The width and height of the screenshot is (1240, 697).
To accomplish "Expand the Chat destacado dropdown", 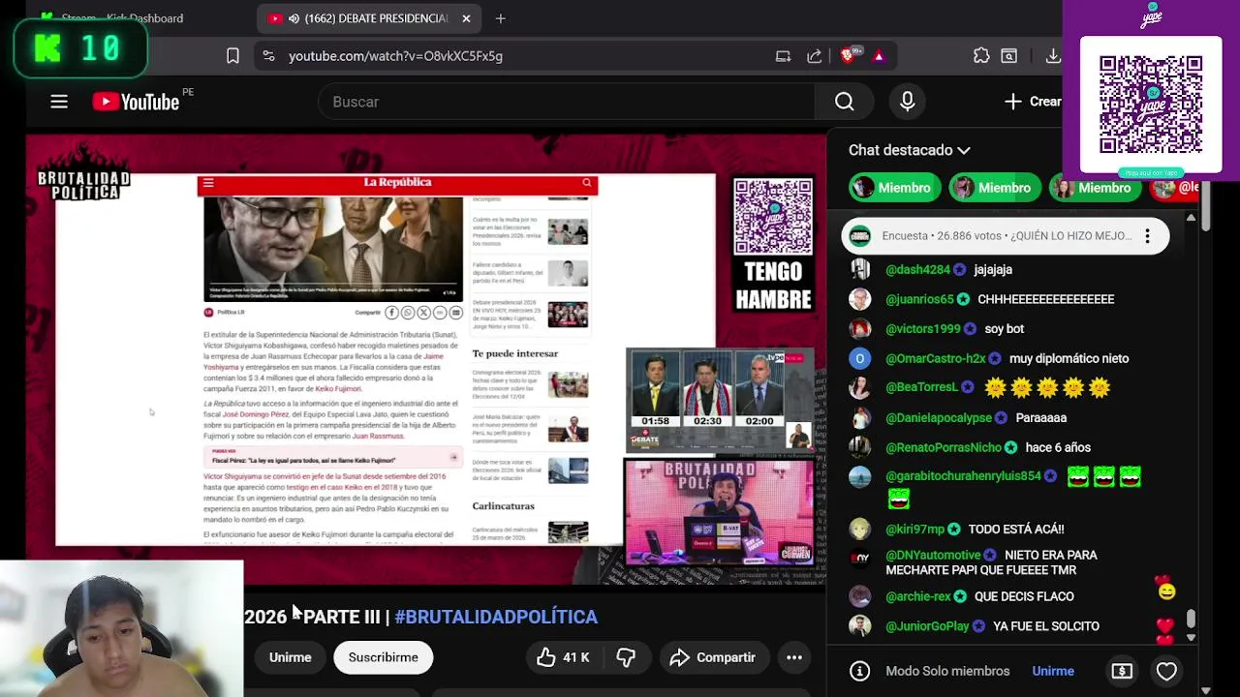I will click(910, 150).
